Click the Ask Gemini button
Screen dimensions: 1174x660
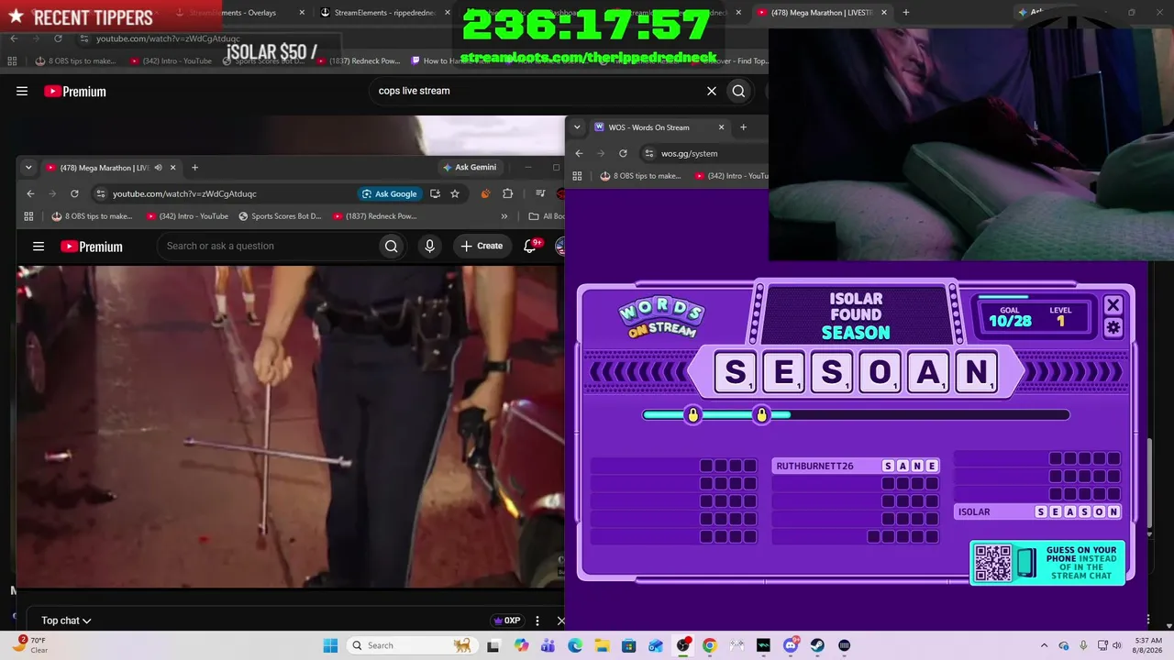470,168
